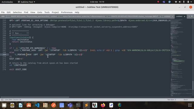Click the Teams tray icon in top bar
This screenshot has height=109, width=194.
[x=164, y=2]
